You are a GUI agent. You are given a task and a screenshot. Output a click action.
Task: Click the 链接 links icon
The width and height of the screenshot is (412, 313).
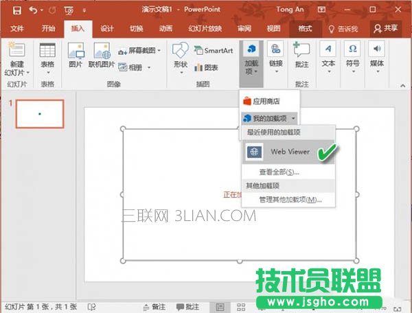coord(275,49)
